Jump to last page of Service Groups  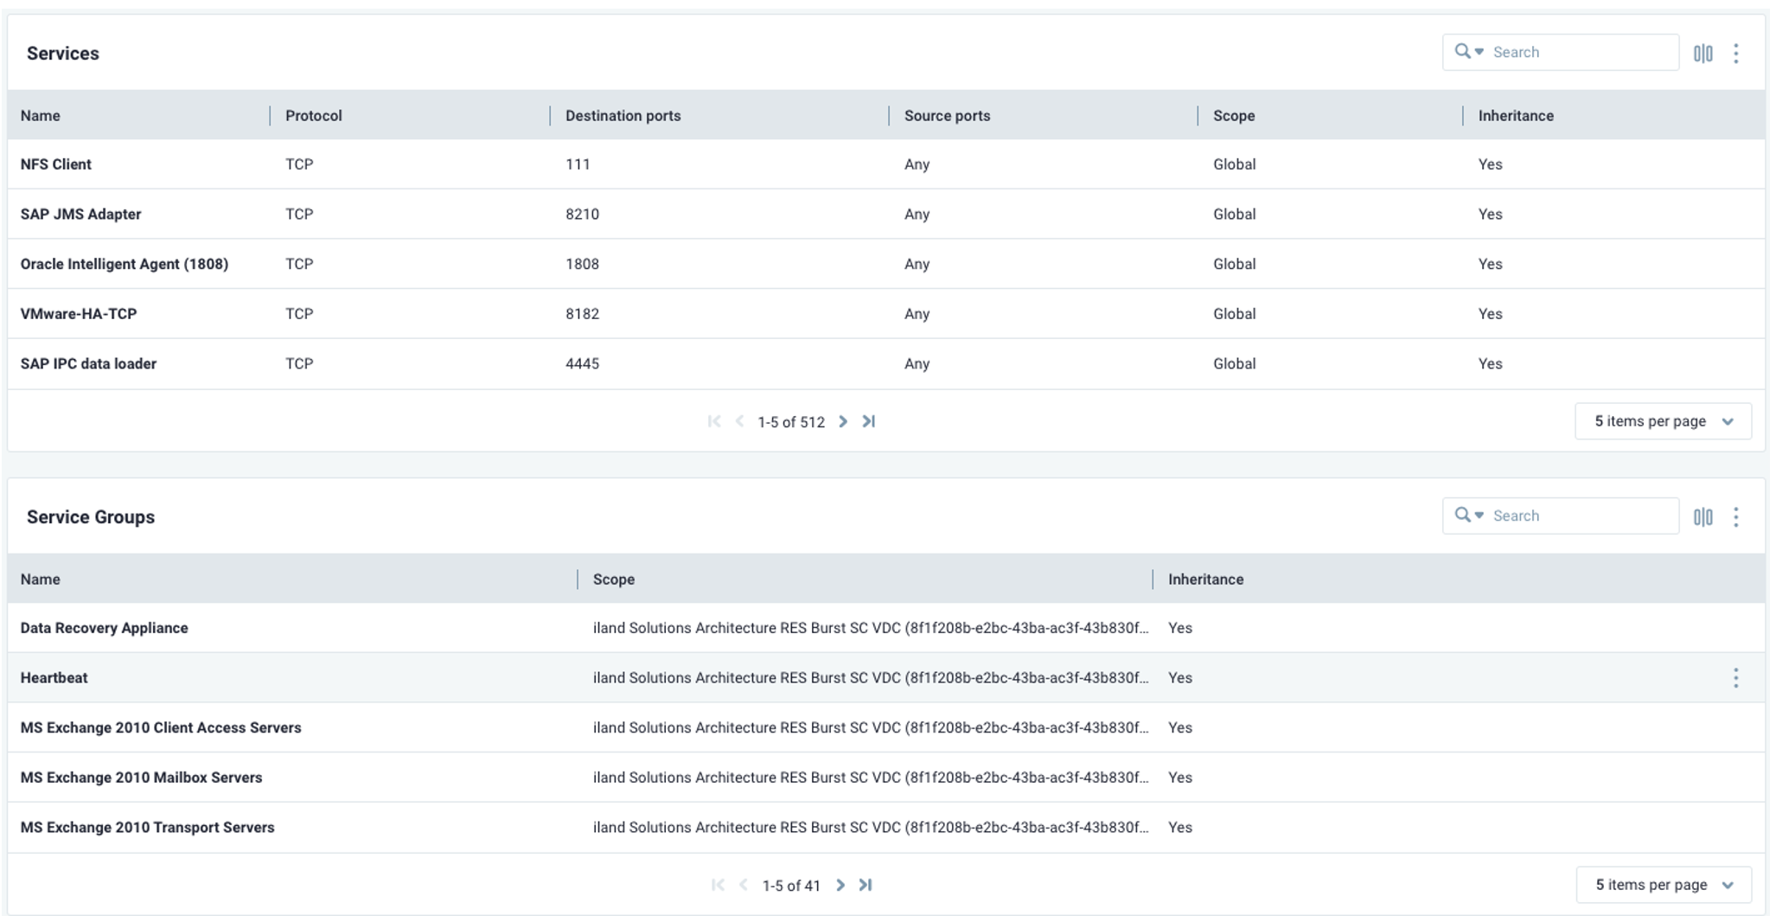pyautogui.click(x=866, y=885)
